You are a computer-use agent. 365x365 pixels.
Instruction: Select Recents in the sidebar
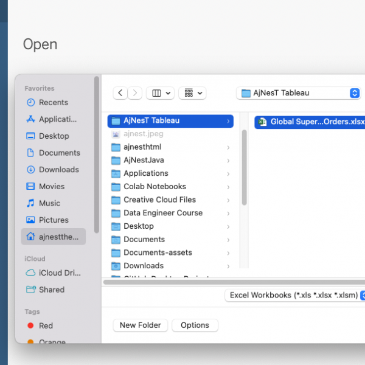coord(53,102)
